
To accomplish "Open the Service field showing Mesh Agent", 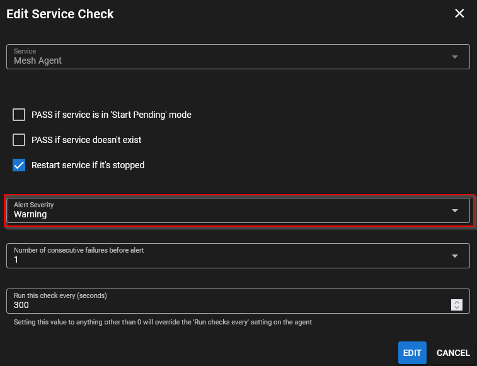I will coord(227,57).
